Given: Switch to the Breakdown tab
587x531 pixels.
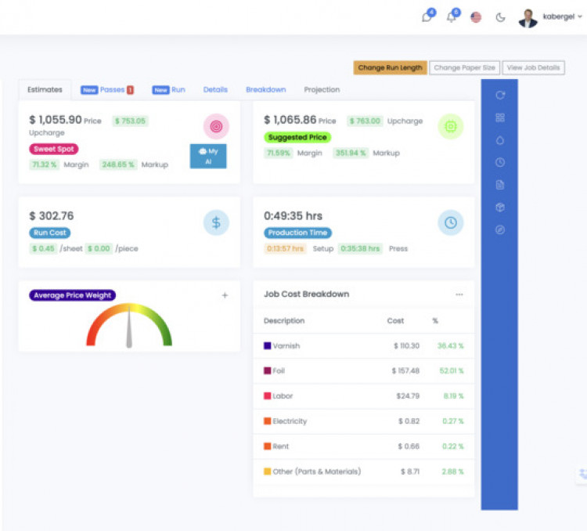Looking at the screenshot, I should (265, 90).
